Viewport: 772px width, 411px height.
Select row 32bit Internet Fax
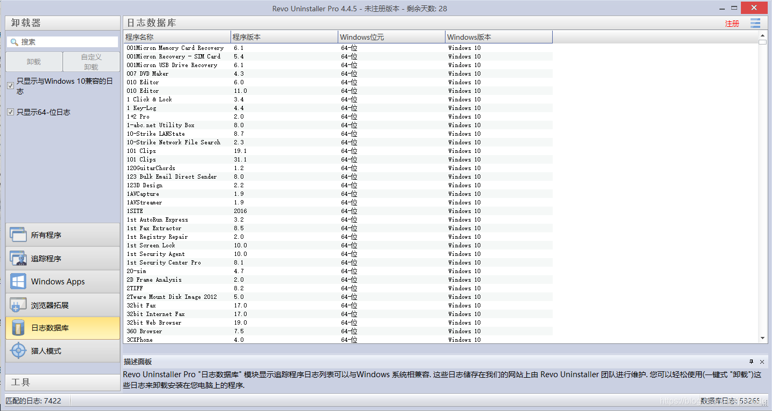click(x=338, y=314)
